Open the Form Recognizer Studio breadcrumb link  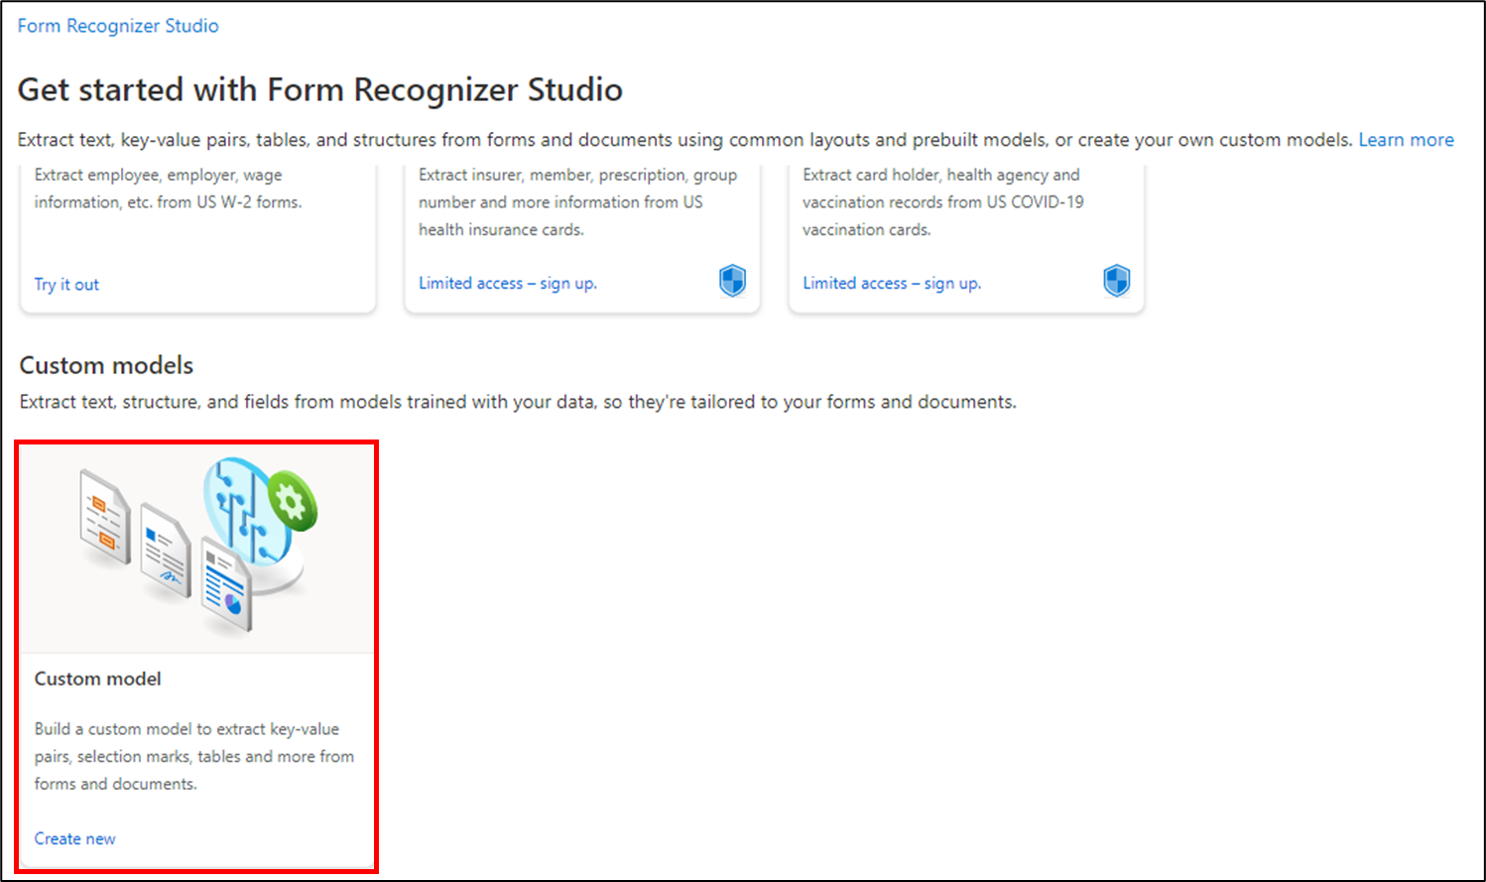pos(117,25)
